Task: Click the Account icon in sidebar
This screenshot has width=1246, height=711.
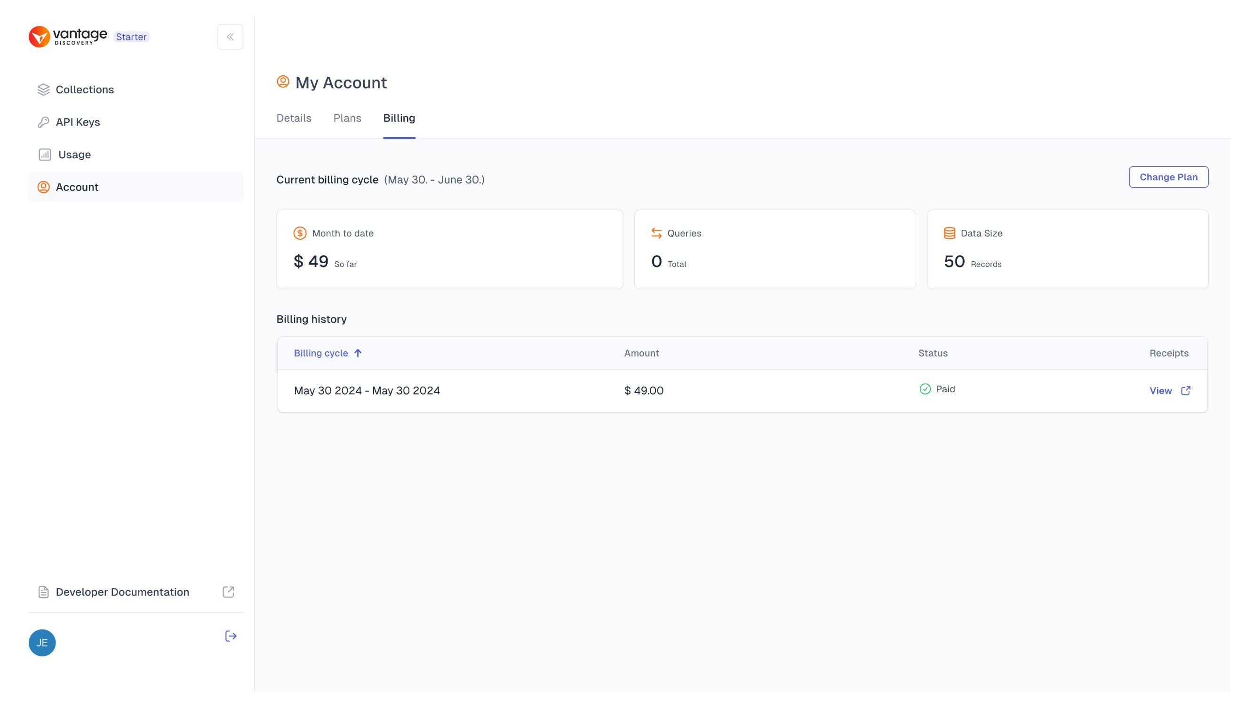Action: (44, 187)
